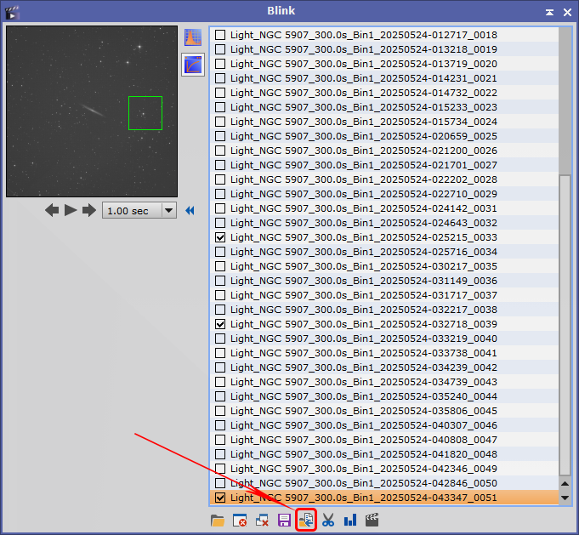Select row Light_NGC 5907_300.0s_Bin1_20250524-035806_0045

[x=384, y=411]
